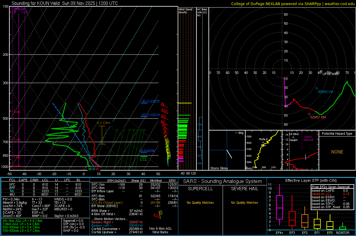Click the BRN Shear = 97 m2/s2 line
Image resolution: width=356 pixels, height=236 pixels.
[x=117, y=211]
